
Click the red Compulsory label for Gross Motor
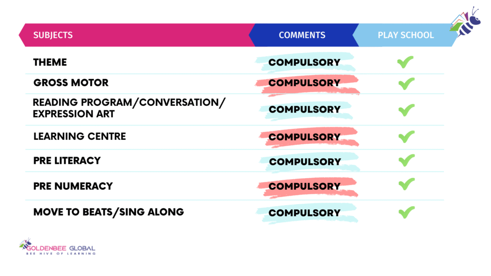(x=304, y=83)
